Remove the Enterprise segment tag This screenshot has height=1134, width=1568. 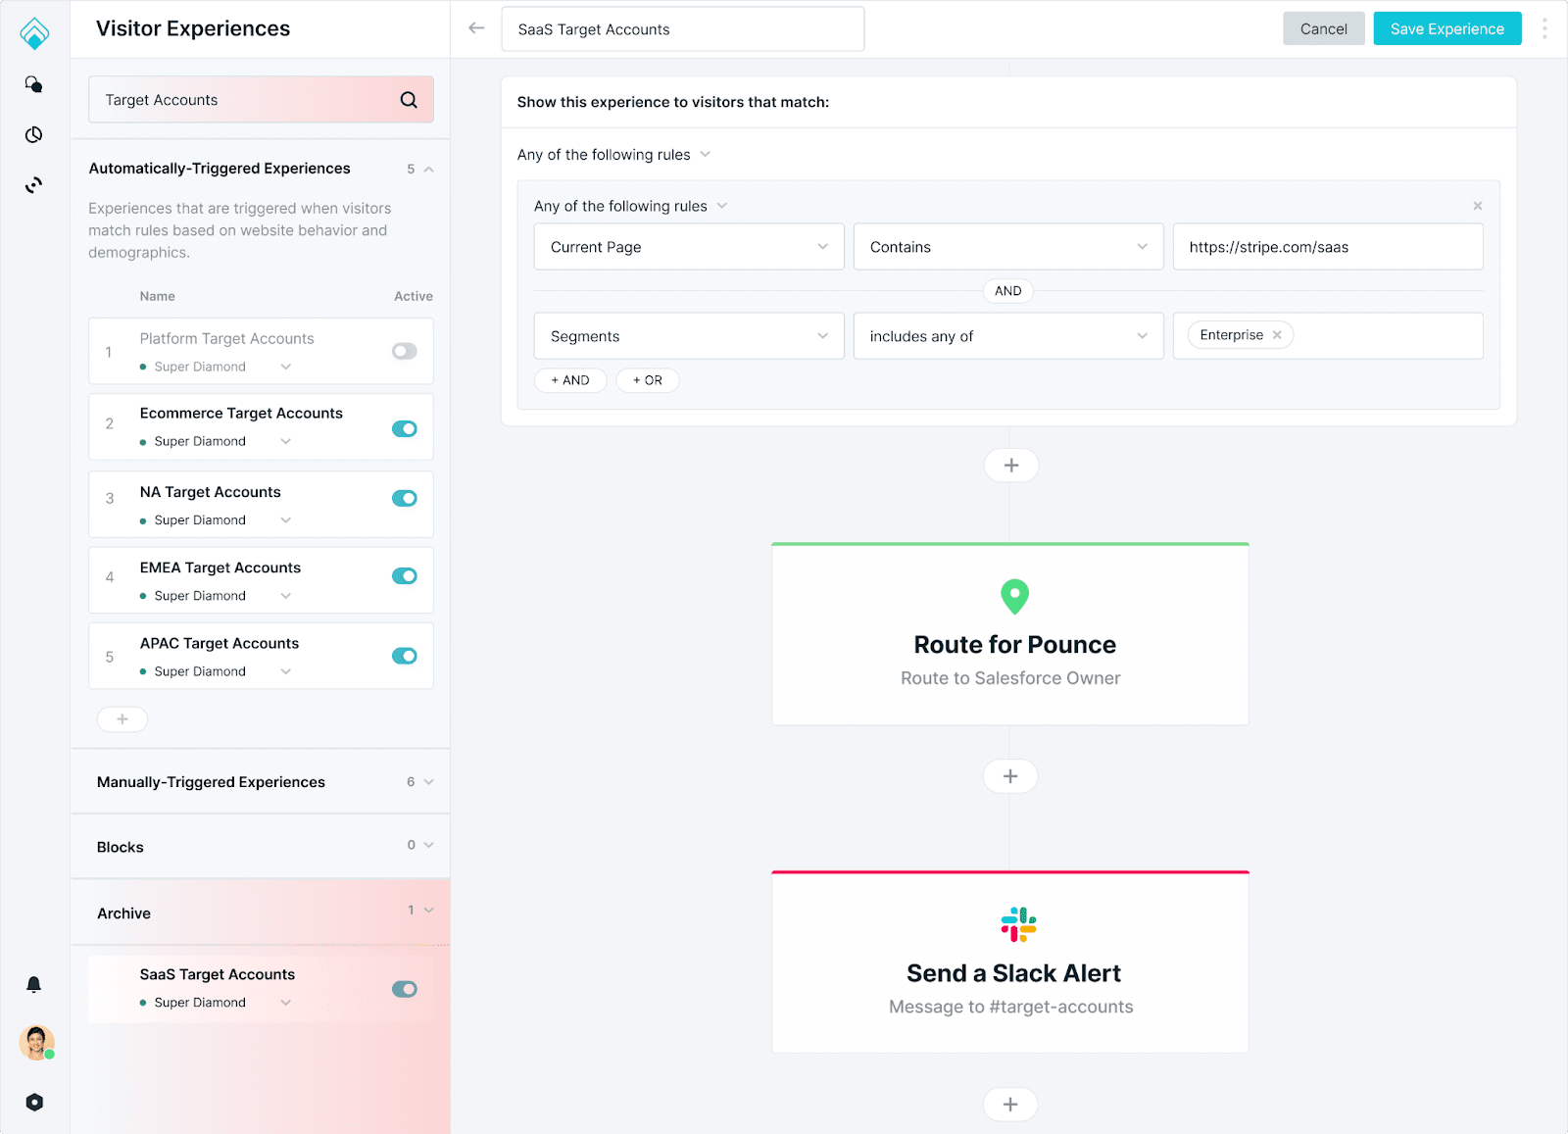[1277, 335]
